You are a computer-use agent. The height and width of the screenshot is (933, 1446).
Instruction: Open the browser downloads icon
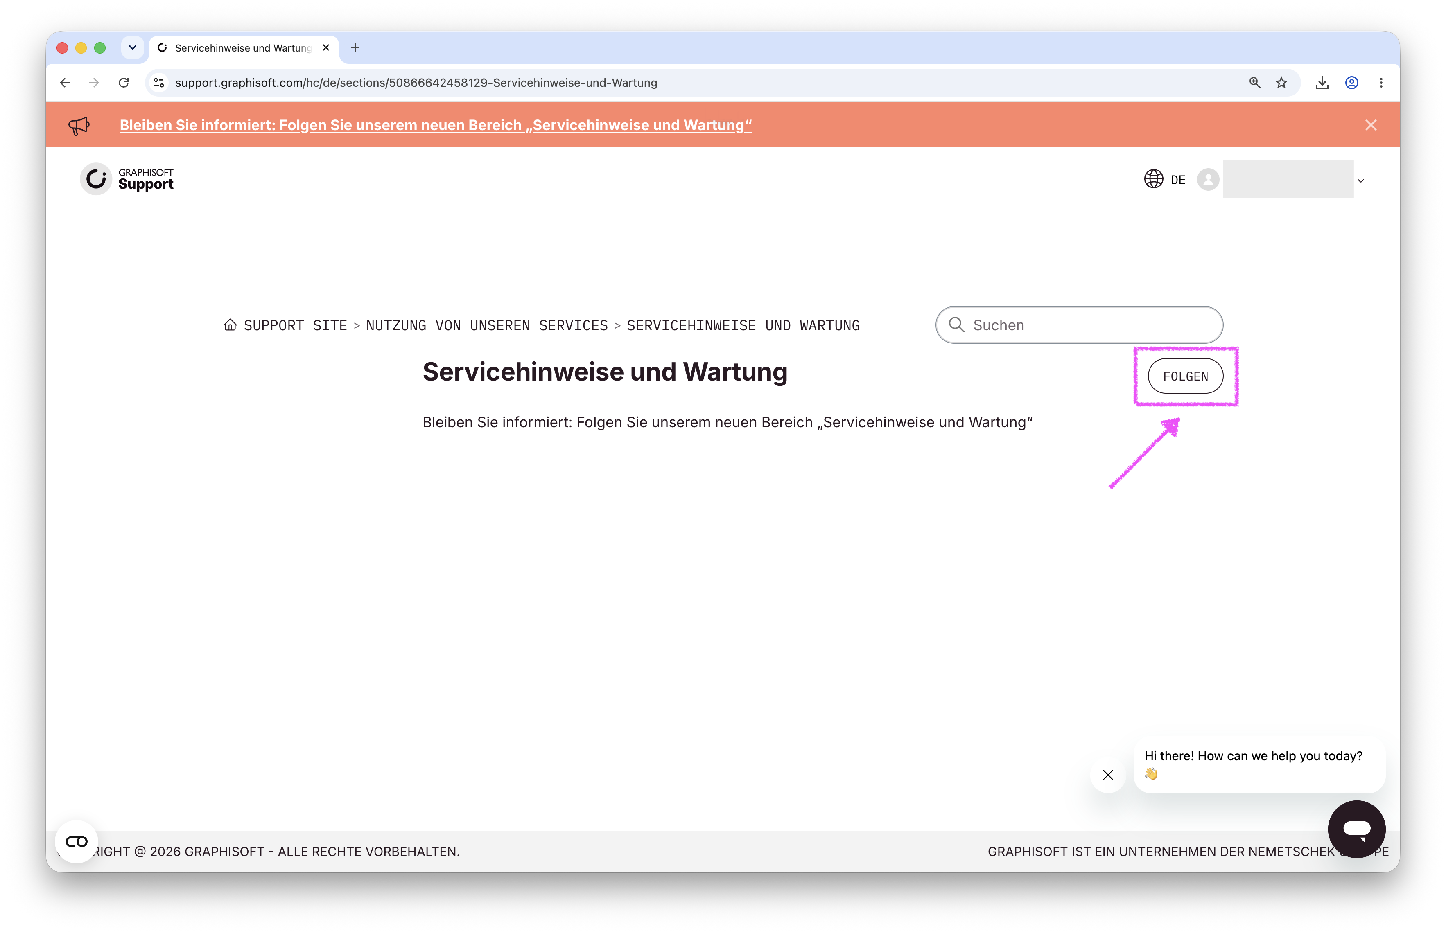pyautogui.click(x=1322, y=82)
